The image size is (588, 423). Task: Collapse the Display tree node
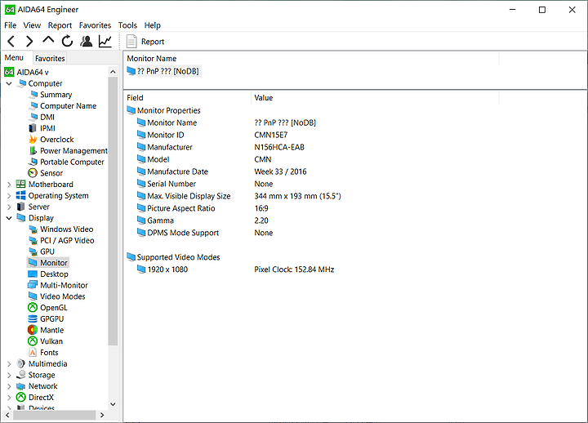[x=9, y=218]
